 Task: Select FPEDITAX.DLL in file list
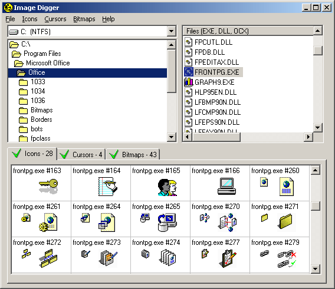(x=212, y=62)
